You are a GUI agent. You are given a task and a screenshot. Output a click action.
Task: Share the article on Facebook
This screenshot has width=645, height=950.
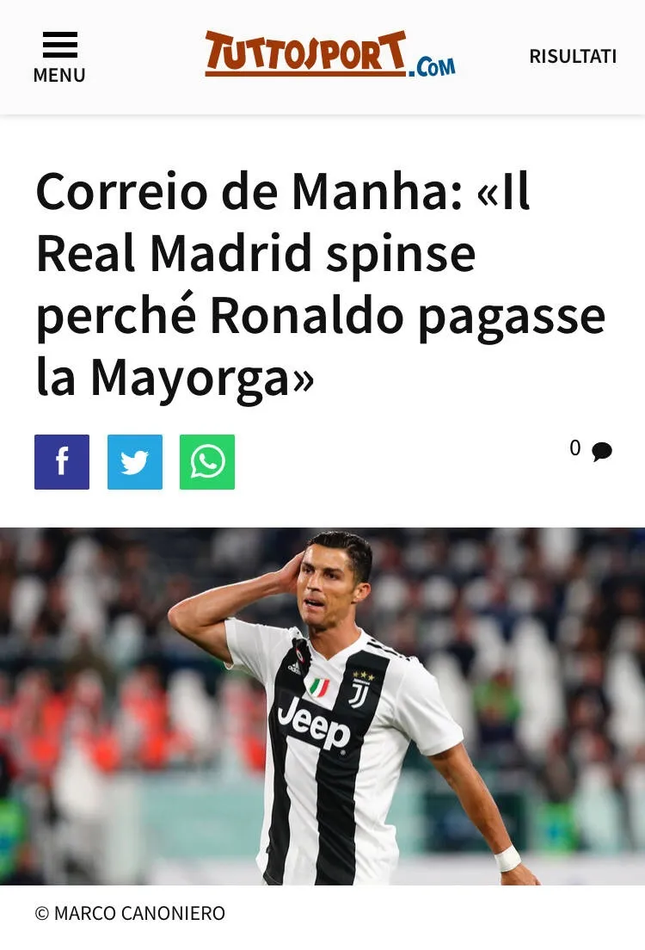[x=62, y=462]
